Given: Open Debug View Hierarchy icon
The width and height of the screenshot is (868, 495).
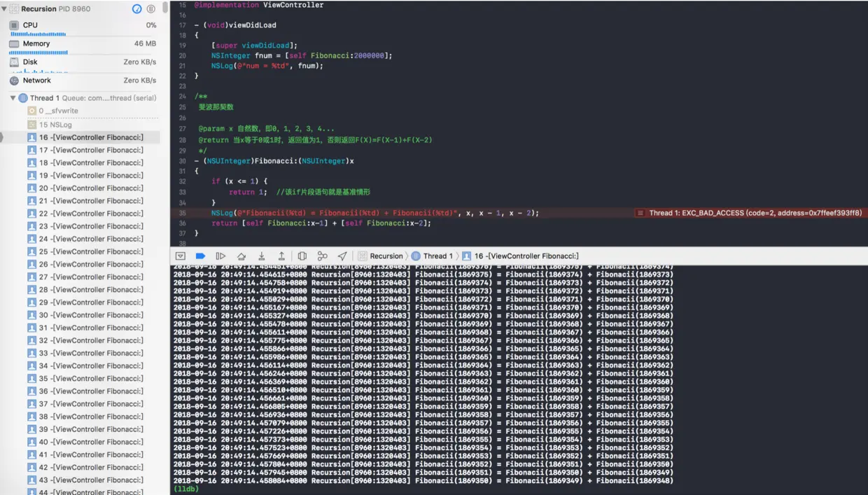Looking at the screenshot, I should 302,256.
